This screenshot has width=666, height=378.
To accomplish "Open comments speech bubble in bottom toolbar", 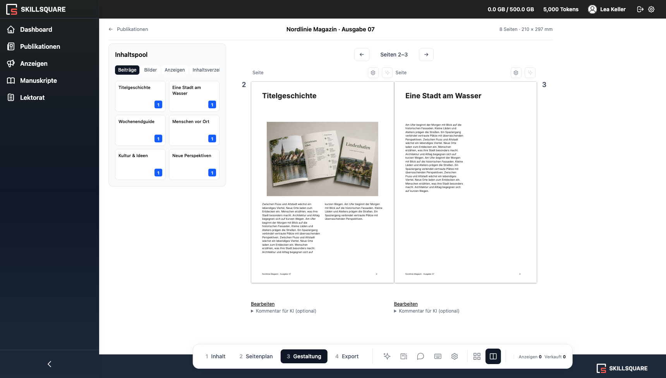I will coord(421,356).
